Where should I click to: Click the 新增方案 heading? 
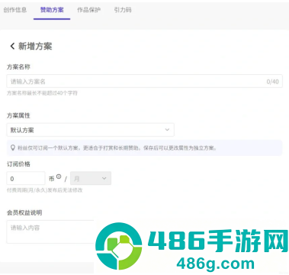point(35,46)
